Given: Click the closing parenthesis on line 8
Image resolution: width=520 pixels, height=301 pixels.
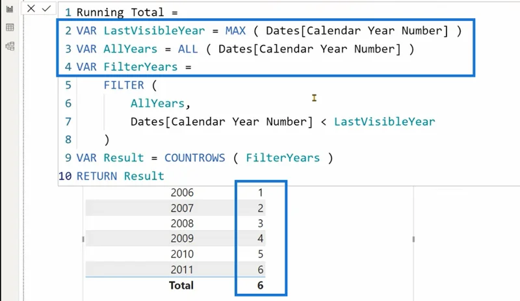Looking at the screenshot, I should (107, 140).
